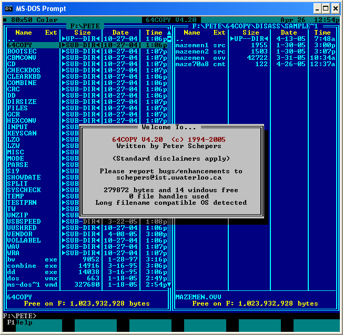
Task: Click the schepers@ist.uwaterloo.ca email text
Action: (x=169, y=177)
